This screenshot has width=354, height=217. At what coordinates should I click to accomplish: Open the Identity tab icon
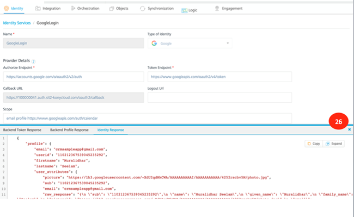click(x=7, y=8)
